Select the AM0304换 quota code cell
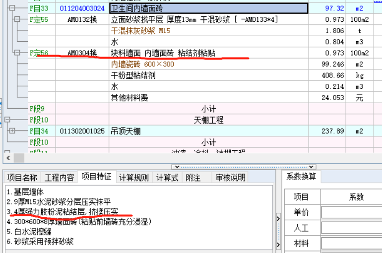 [x=82, y=53]
